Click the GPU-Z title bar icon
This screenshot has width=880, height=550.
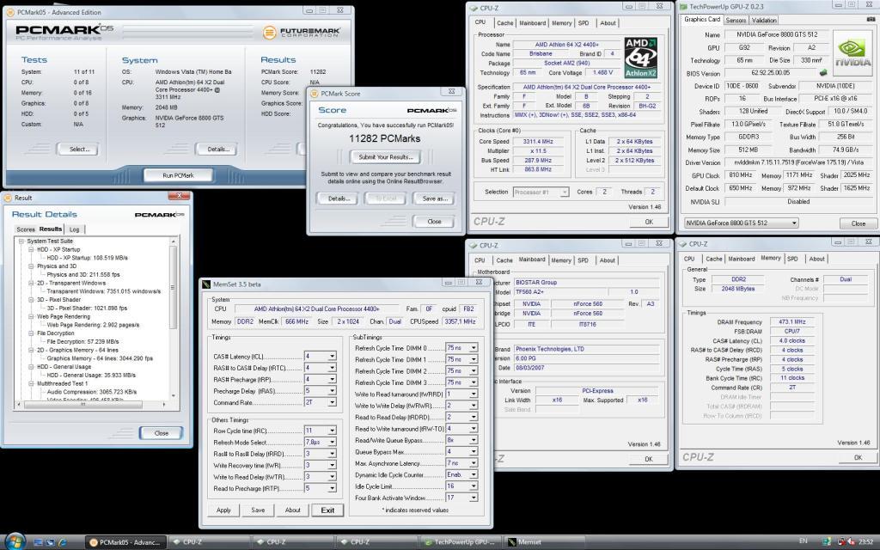coord(683,7)
